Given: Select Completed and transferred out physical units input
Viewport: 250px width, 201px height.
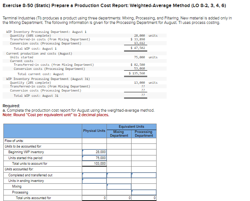Looking at the screenshot, I should coord(94,175).
